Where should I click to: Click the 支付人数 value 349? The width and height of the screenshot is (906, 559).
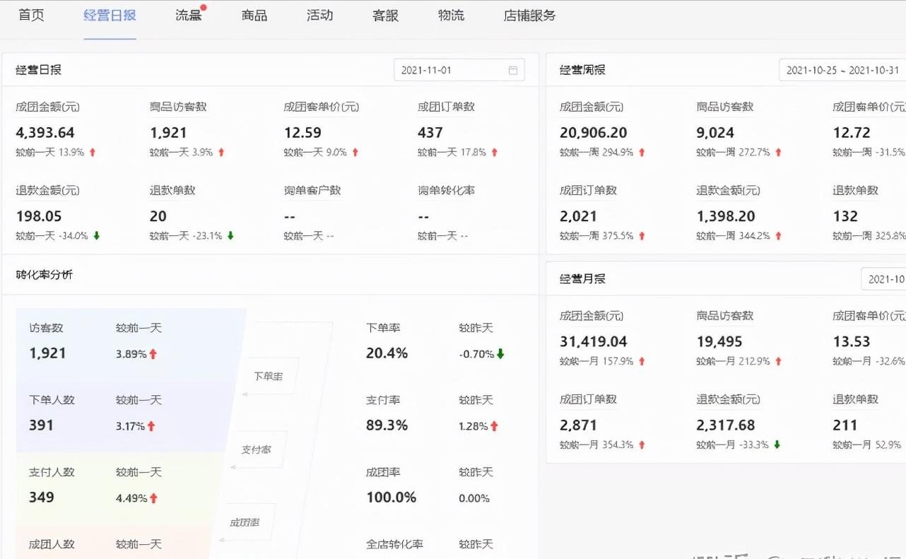42,497
